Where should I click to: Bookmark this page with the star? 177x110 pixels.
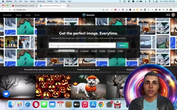tap(107, 10)
